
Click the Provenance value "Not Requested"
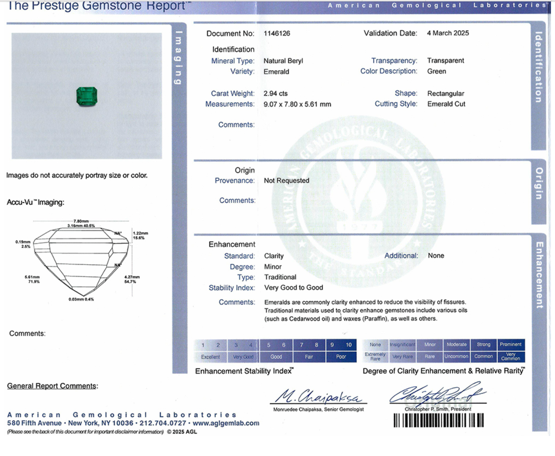point(287,181)
